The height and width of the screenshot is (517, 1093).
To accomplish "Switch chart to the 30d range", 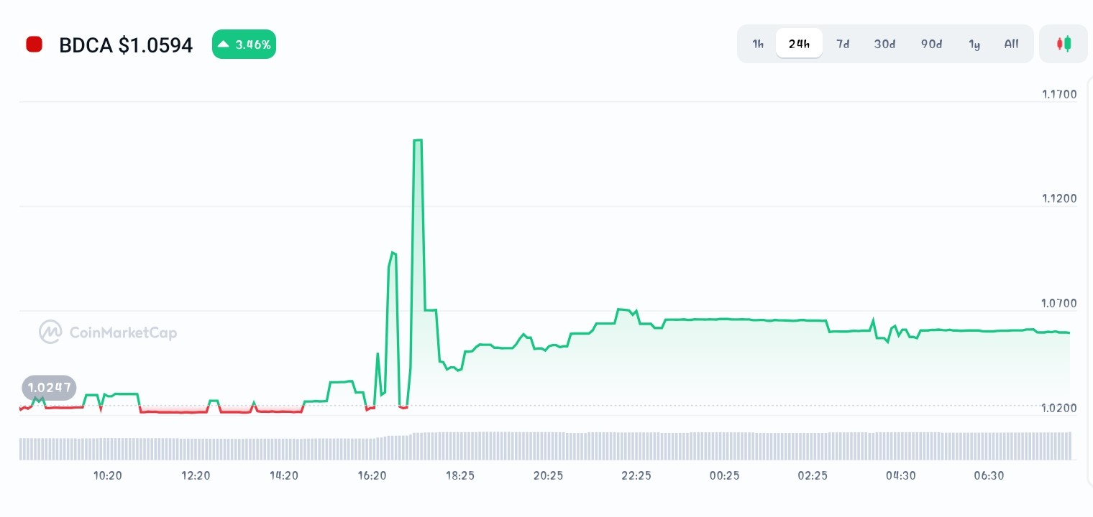I will pos(884,44).
